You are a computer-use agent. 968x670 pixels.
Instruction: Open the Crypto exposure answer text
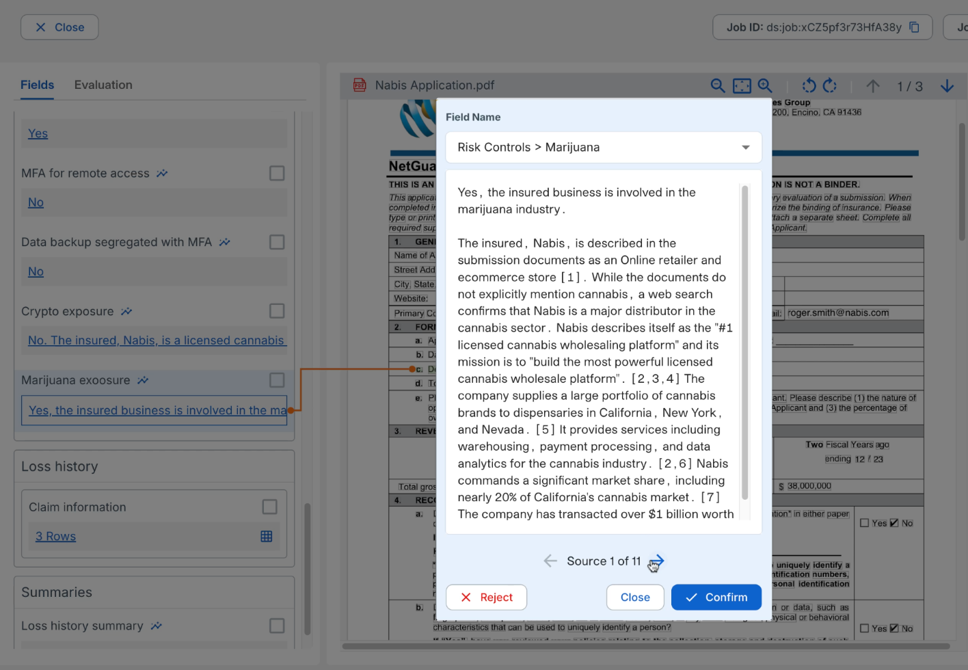tap(157, 340)
